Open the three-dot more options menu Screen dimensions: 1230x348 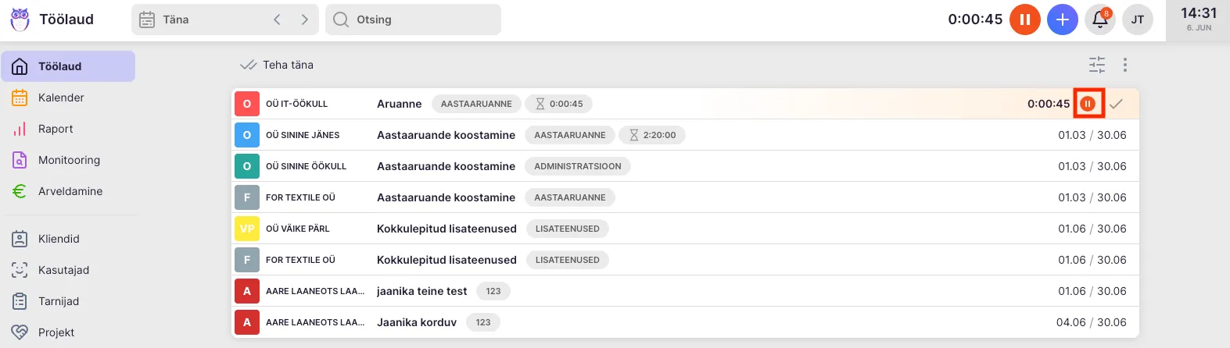[1124, 65]
